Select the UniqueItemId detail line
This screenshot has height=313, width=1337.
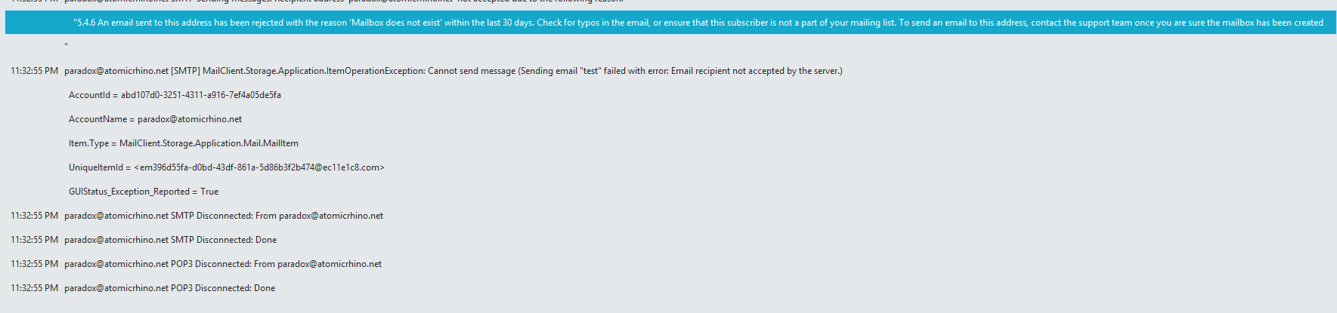pos(226,167)
